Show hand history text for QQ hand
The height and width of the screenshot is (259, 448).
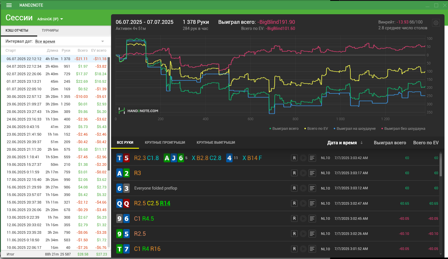[312, 203]
